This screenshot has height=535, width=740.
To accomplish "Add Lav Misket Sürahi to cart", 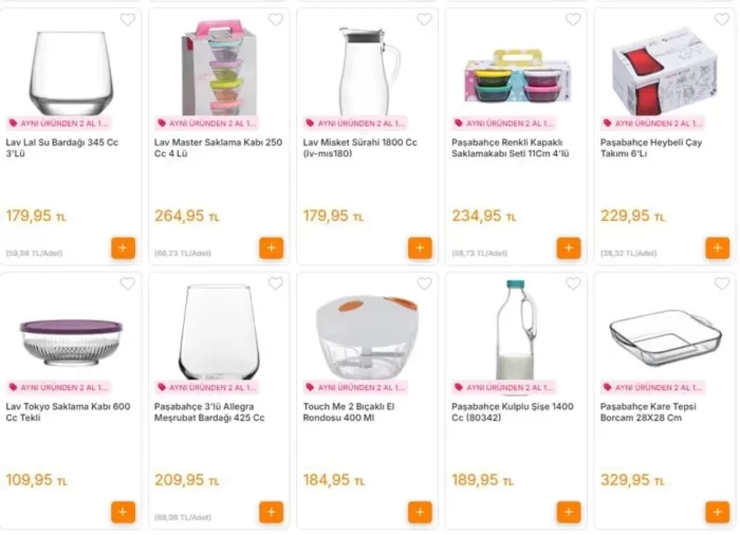I will (x=420, y=248).
